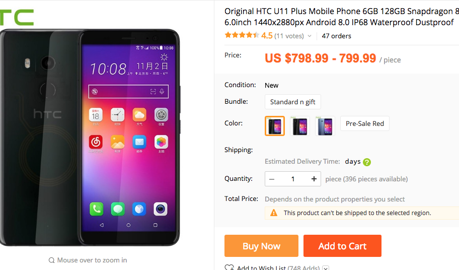
Task: Click the star rating icons
Action: pos(242,35)
